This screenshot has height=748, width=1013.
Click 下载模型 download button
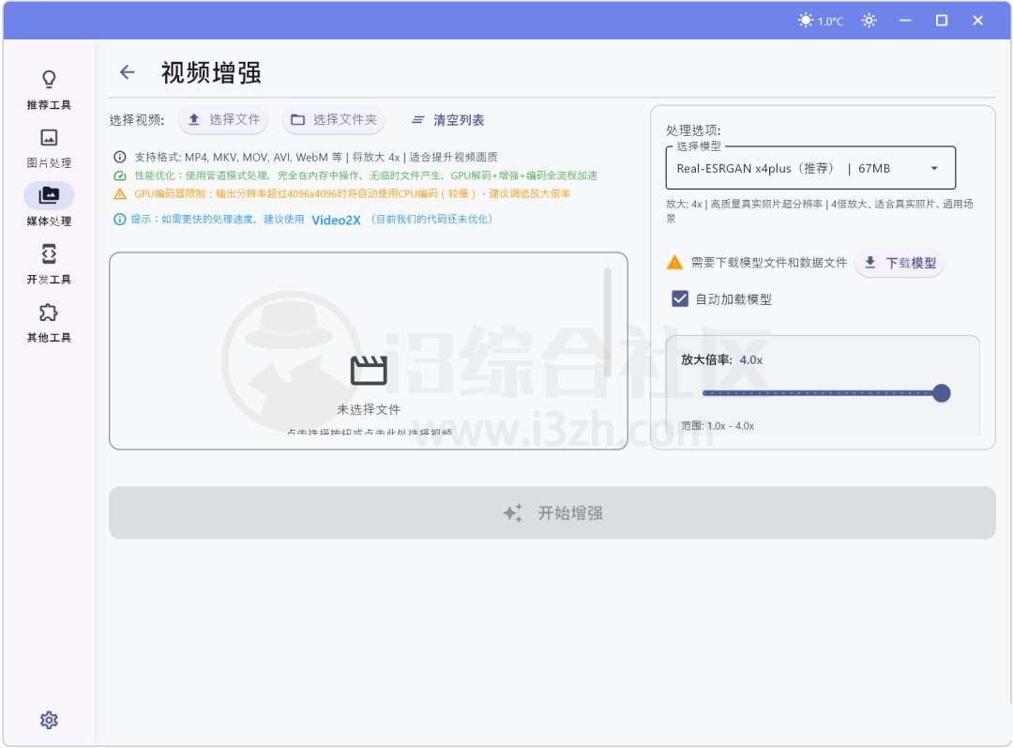pos(900,263)
